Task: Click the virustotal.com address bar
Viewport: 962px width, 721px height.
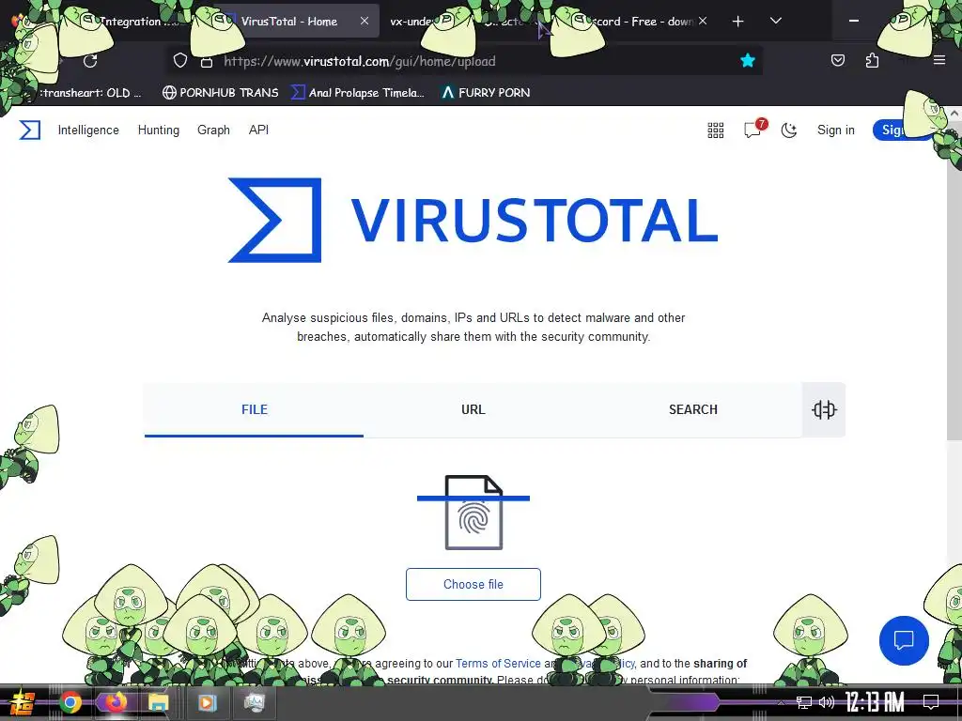Action: point(466,61)
